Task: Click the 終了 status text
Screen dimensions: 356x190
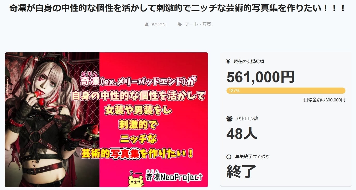Action: (x=241, y=172)
